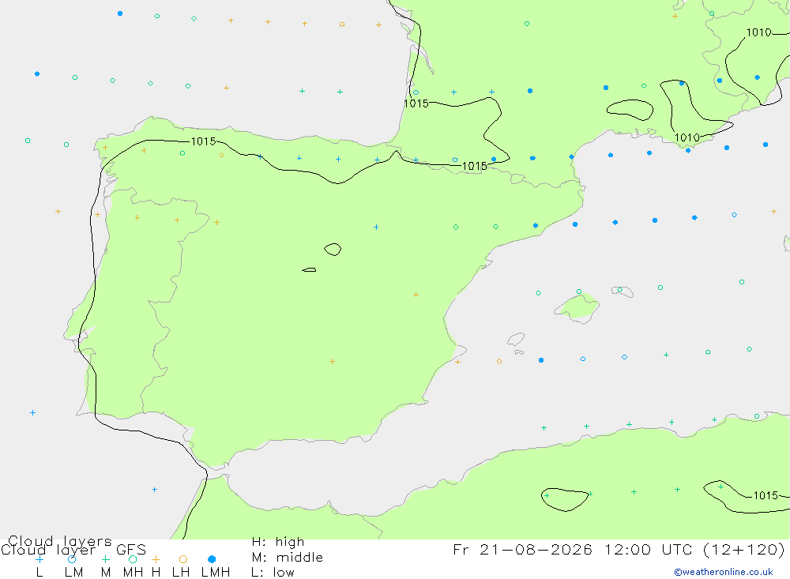
Task: Click the filled blue LMH legend symbol
Action: pyautogui.click(x=212, y=559)
